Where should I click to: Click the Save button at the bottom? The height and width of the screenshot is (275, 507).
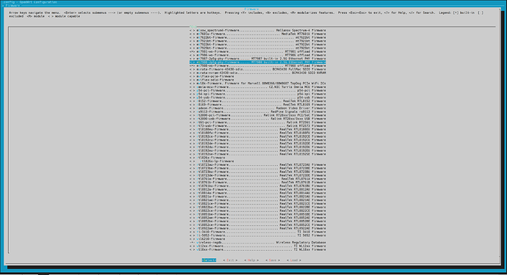pyautogui.click(x=273, y=260)
